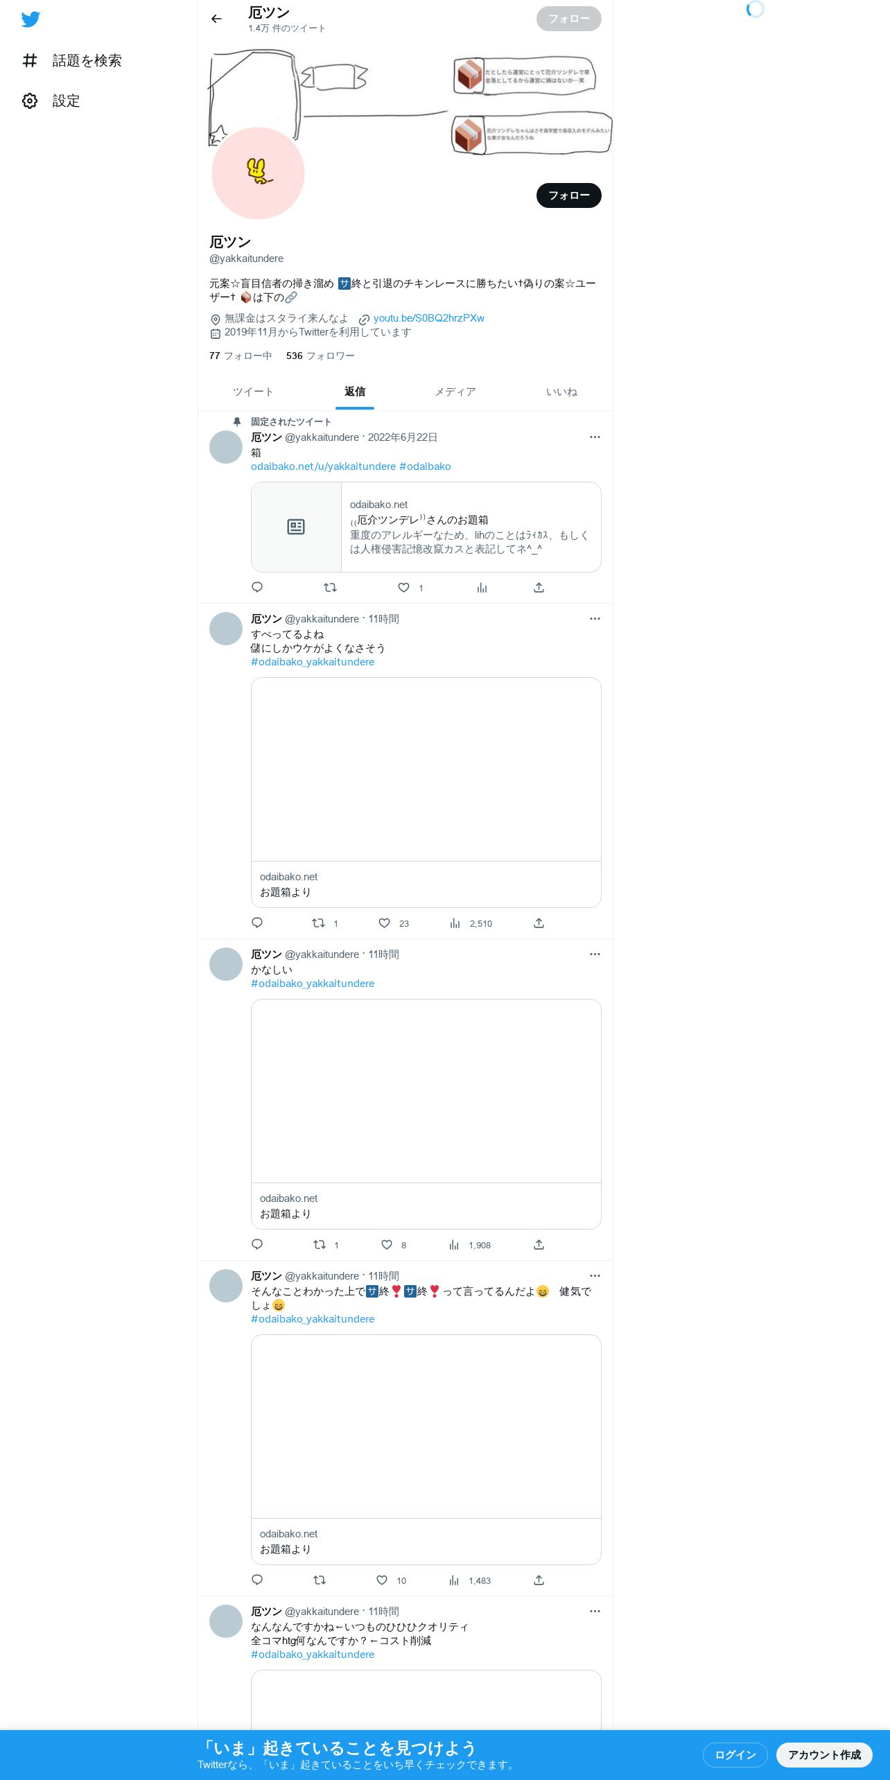Open the pink profile avatar image
This screenshot has width=890, height=1780.
tap(258, 173)
